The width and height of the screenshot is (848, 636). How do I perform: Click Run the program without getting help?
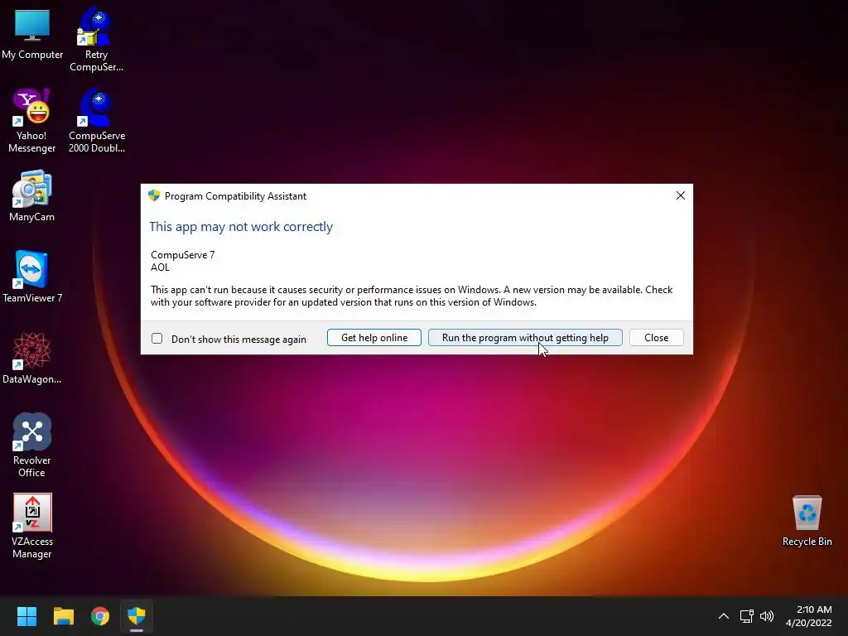pos(525,338)
